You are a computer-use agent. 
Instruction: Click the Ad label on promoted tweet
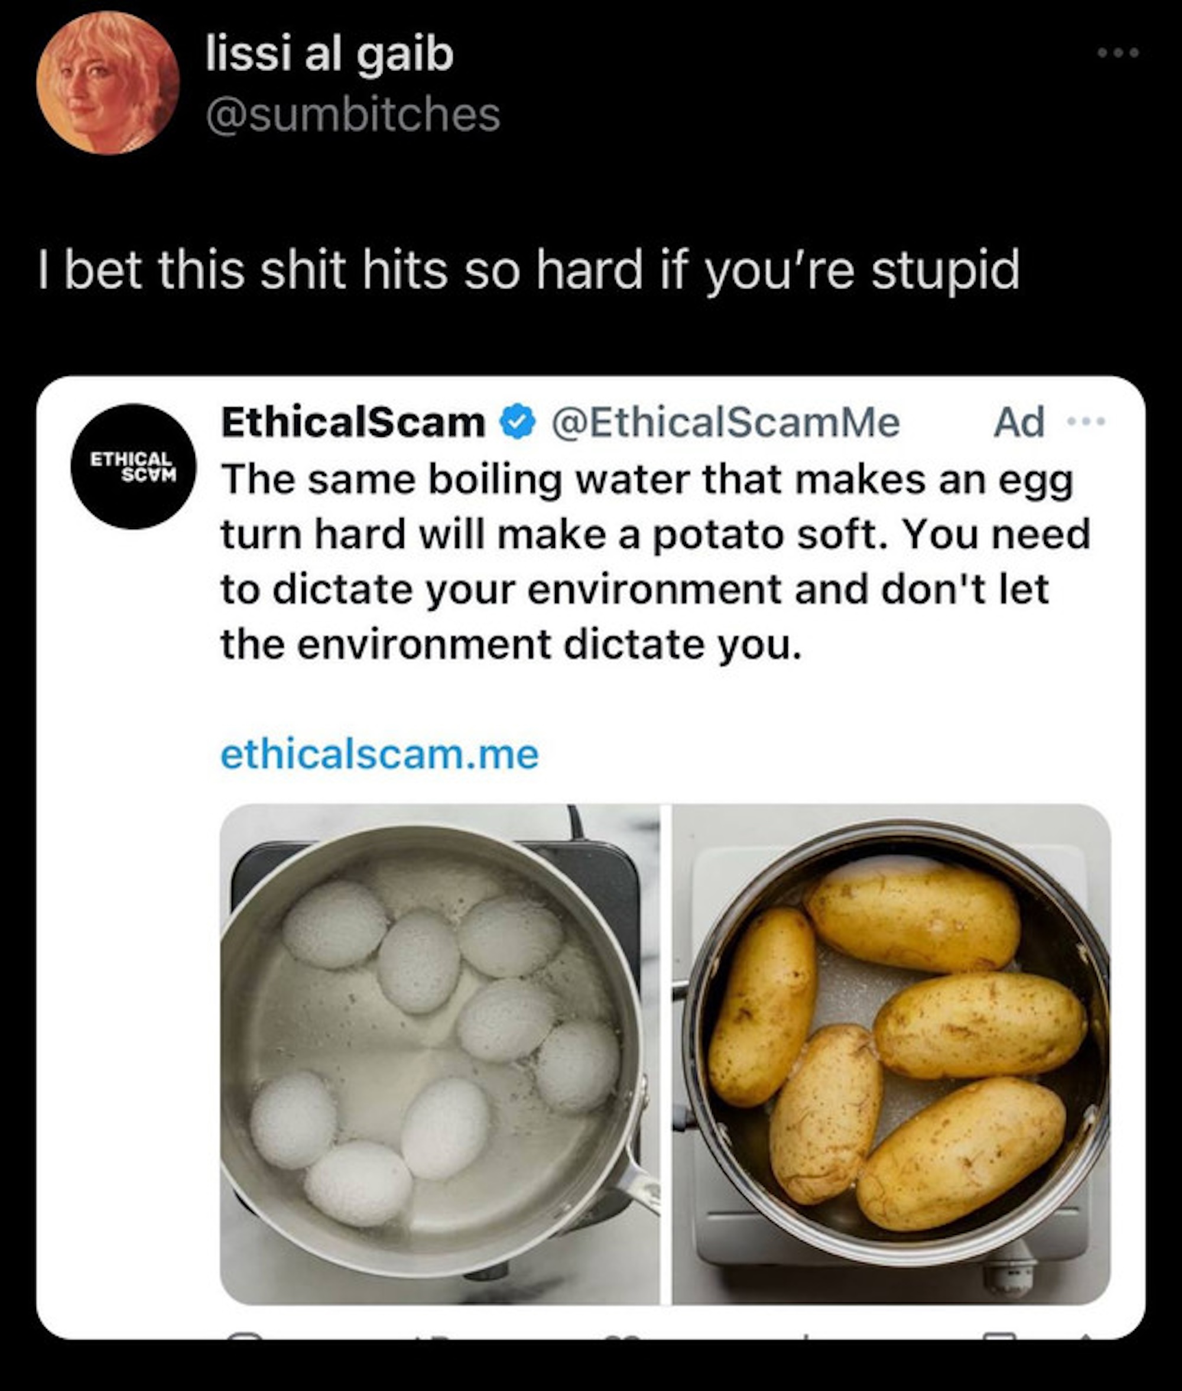tap(1018, 422)
